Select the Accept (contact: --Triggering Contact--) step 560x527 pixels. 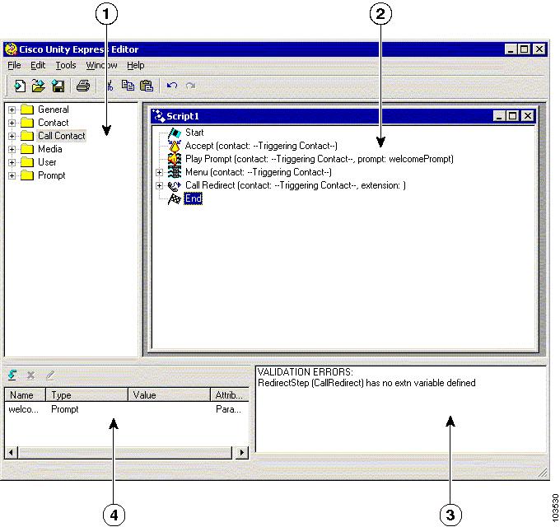(x=261, y=146)
